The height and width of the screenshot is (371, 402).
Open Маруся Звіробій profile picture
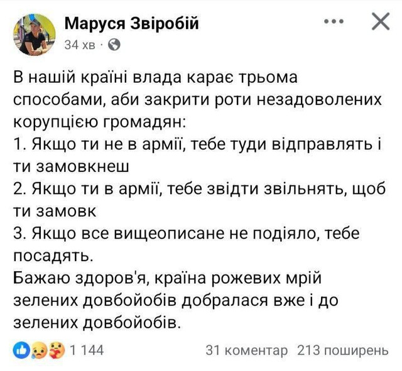(35, 35)
